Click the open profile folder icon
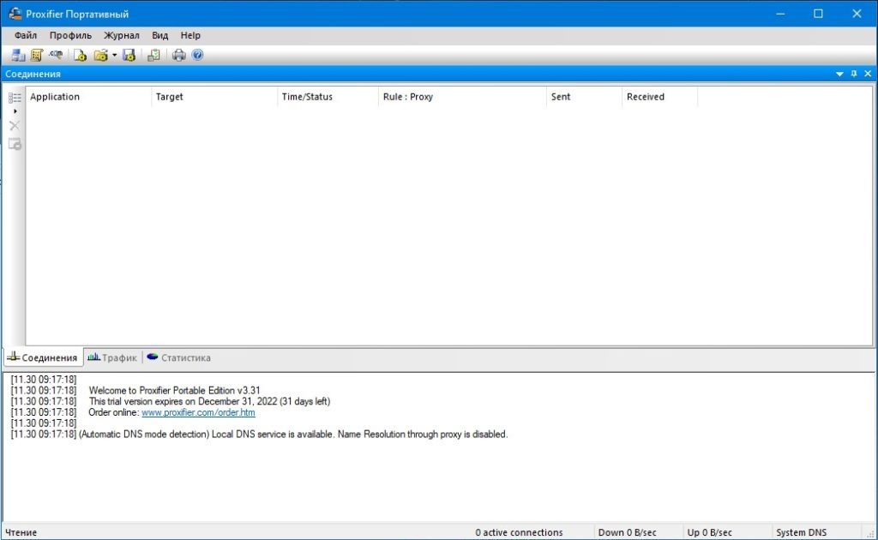The image size is (878, 540). tap(100, 56)
